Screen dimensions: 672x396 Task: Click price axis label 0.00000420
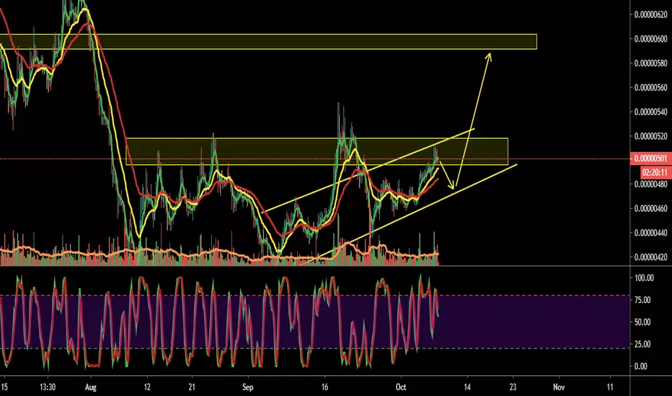651,257
